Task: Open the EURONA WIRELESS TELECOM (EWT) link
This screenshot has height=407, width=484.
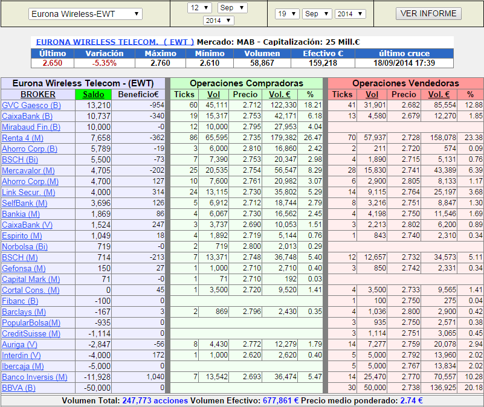Action: tap(115, 42)
